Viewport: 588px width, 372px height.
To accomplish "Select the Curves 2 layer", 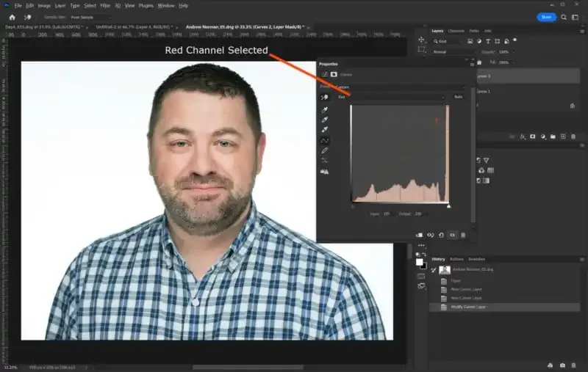I will [x=528, y=76].
